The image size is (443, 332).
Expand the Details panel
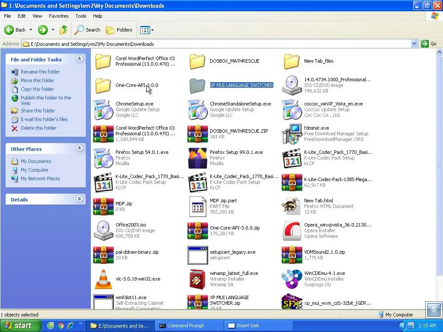(80, 199)
